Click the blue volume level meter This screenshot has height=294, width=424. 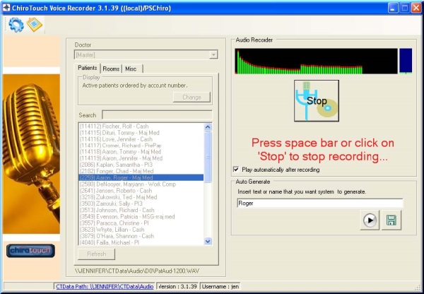tap(406, 61)
